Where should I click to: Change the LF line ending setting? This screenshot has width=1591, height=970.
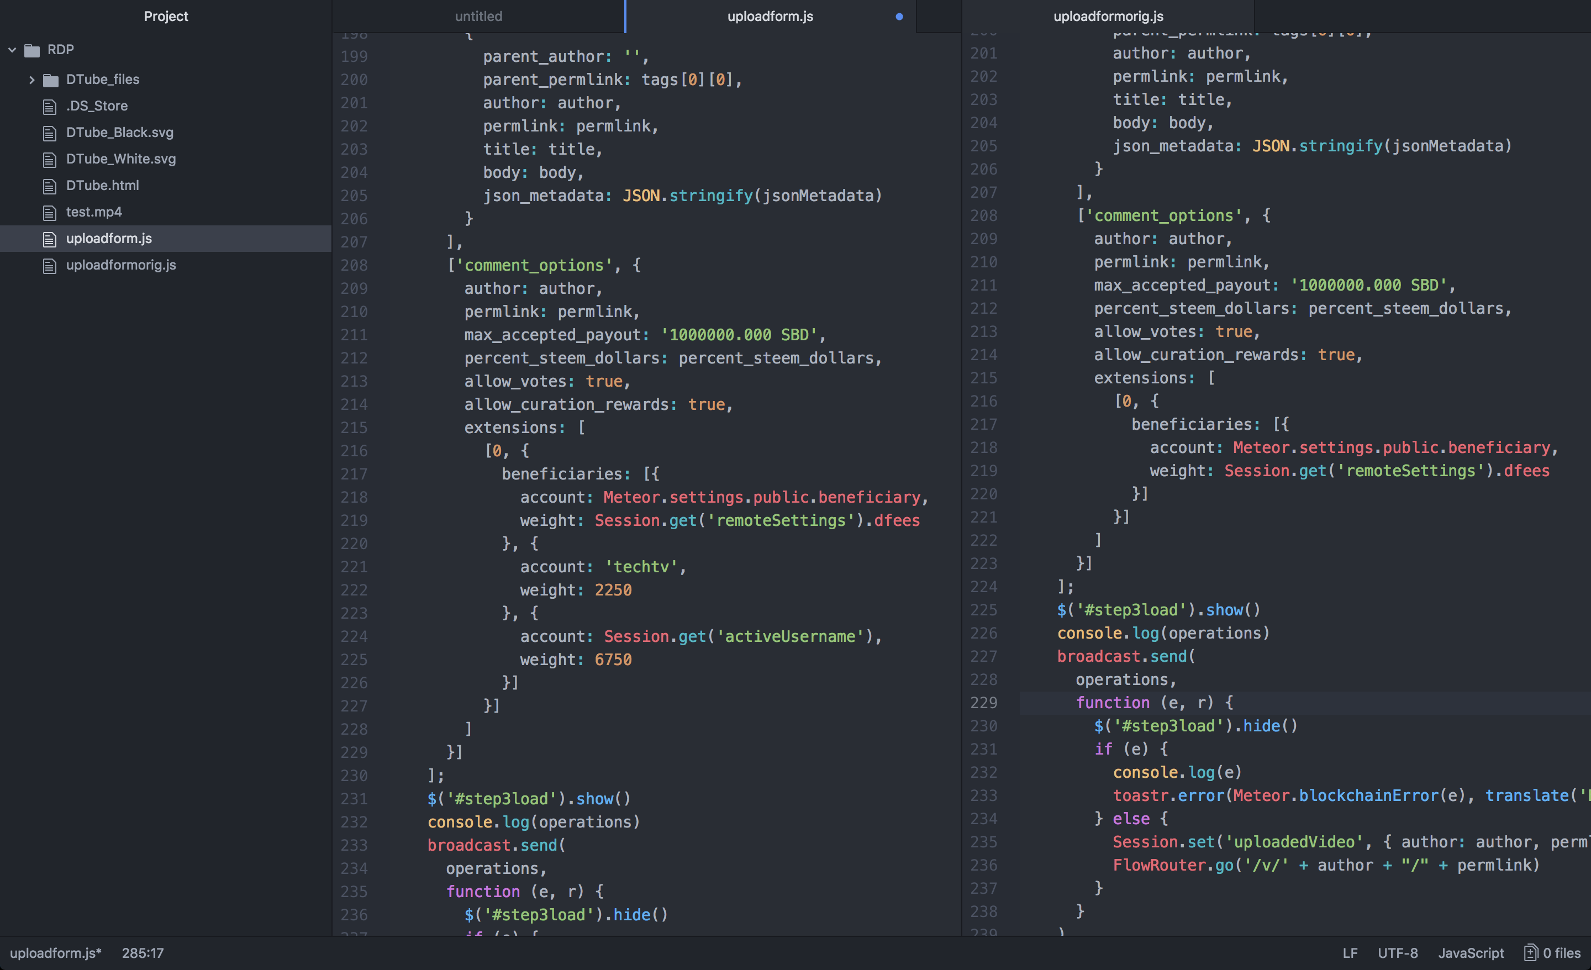pyautogui.click(x=1350, y=953)
